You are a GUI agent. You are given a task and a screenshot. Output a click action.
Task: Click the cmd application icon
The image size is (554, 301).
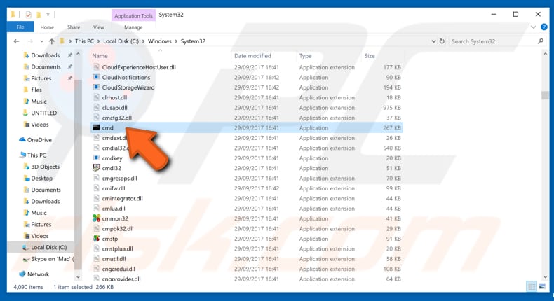coord(96,127)
